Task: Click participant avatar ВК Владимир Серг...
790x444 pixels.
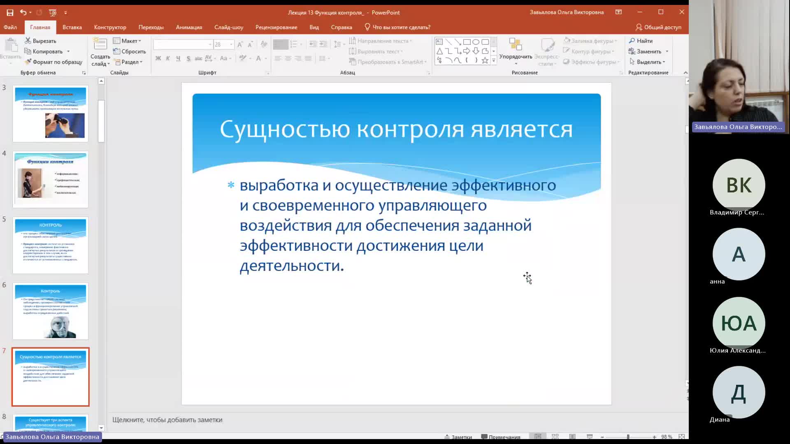Action: [739, 185]
